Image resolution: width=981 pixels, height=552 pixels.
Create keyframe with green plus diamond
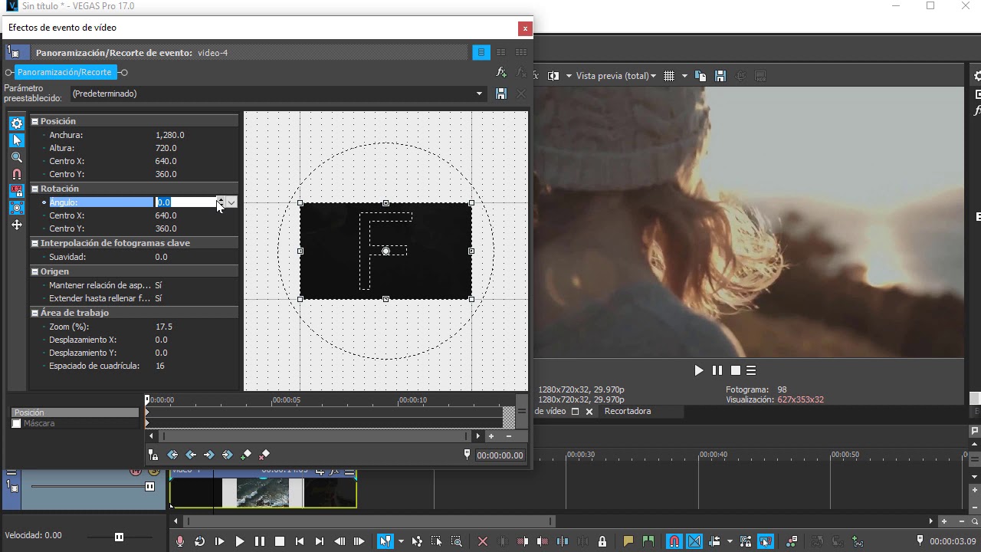tap(246, 455)
